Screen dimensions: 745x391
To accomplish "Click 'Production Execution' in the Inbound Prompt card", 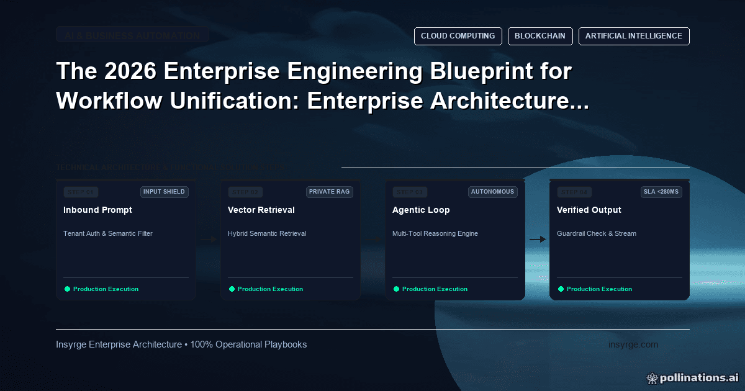I will [106, 289].
